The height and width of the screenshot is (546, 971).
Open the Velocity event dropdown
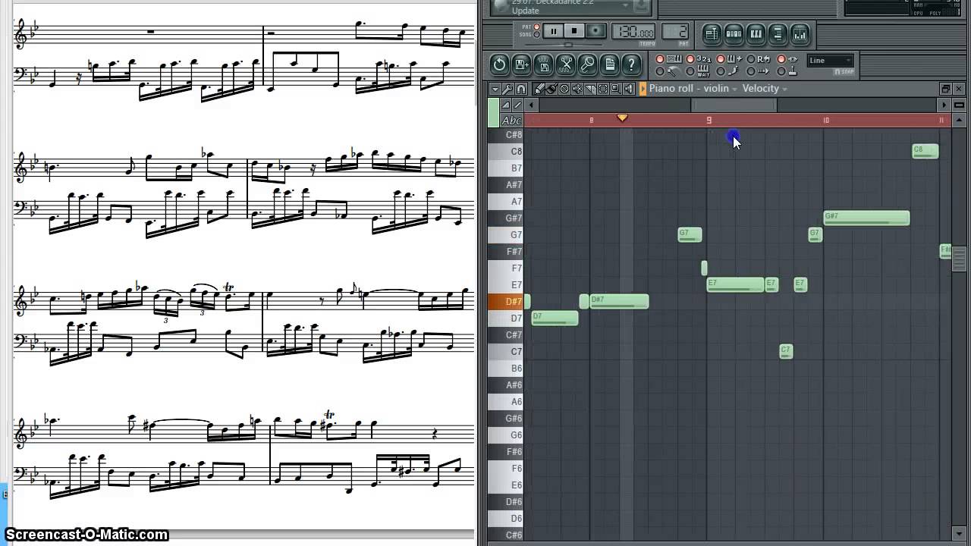coord(765,89)
